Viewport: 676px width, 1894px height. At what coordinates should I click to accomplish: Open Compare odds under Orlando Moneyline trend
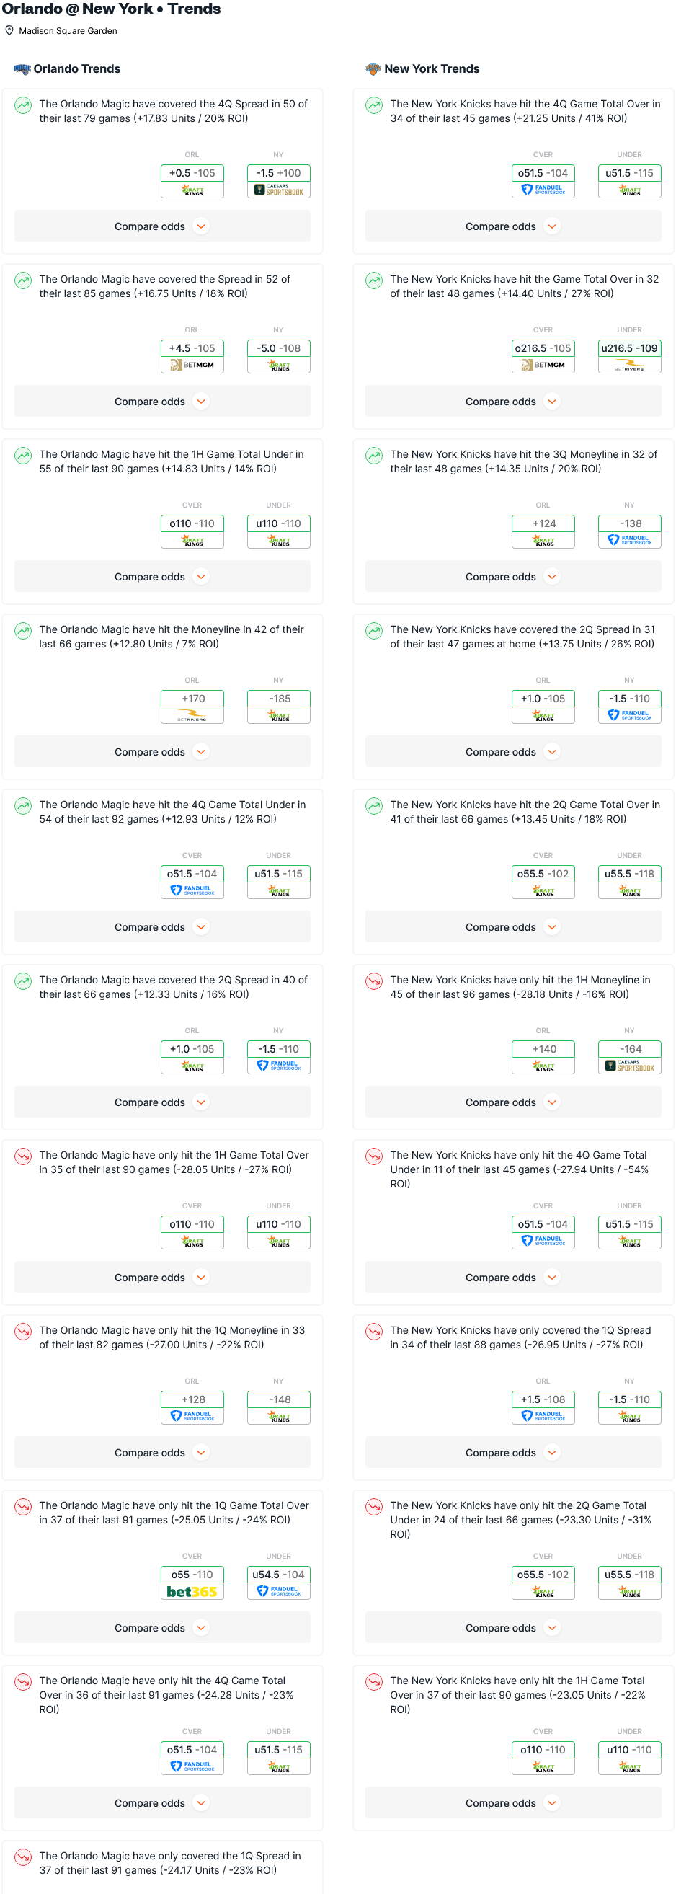click(x=162, y=752)
